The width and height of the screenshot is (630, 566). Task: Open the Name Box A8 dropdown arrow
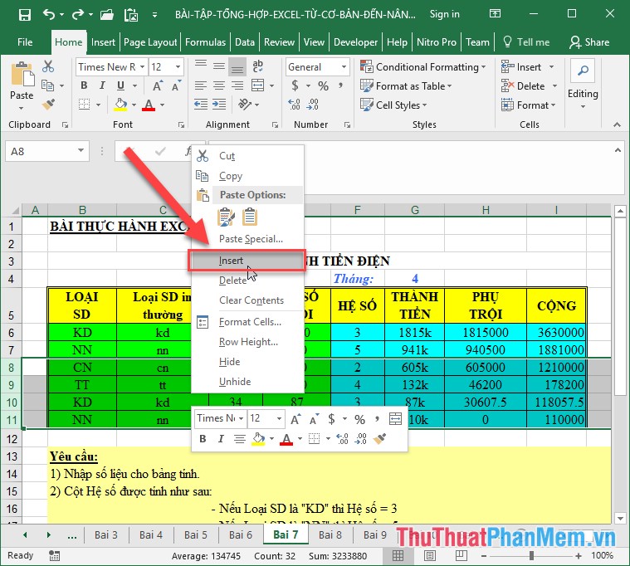pos(81,151)
